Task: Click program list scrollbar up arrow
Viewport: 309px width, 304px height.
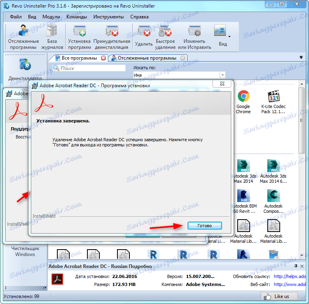Action: [x=302, y=84]
